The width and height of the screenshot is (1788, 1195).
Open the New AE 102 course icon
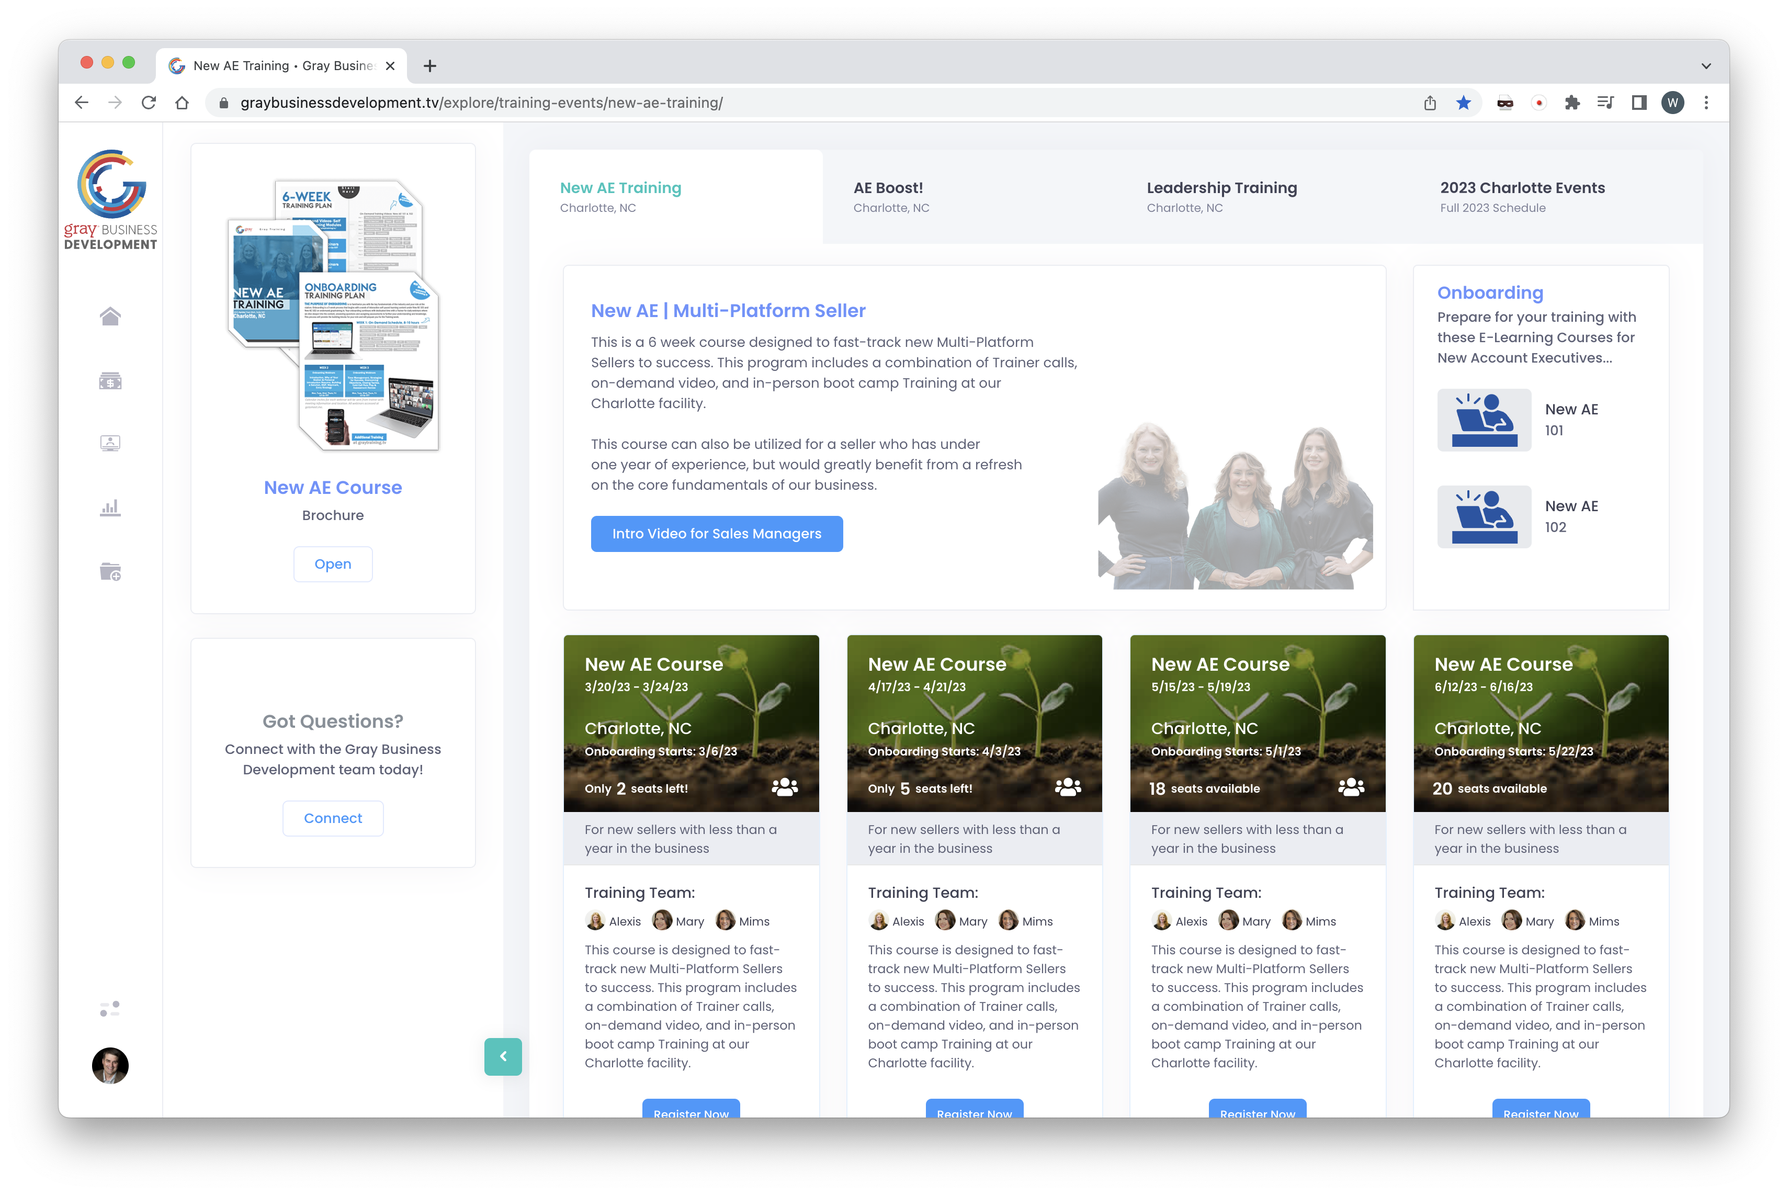click(x=1484, y=517)
